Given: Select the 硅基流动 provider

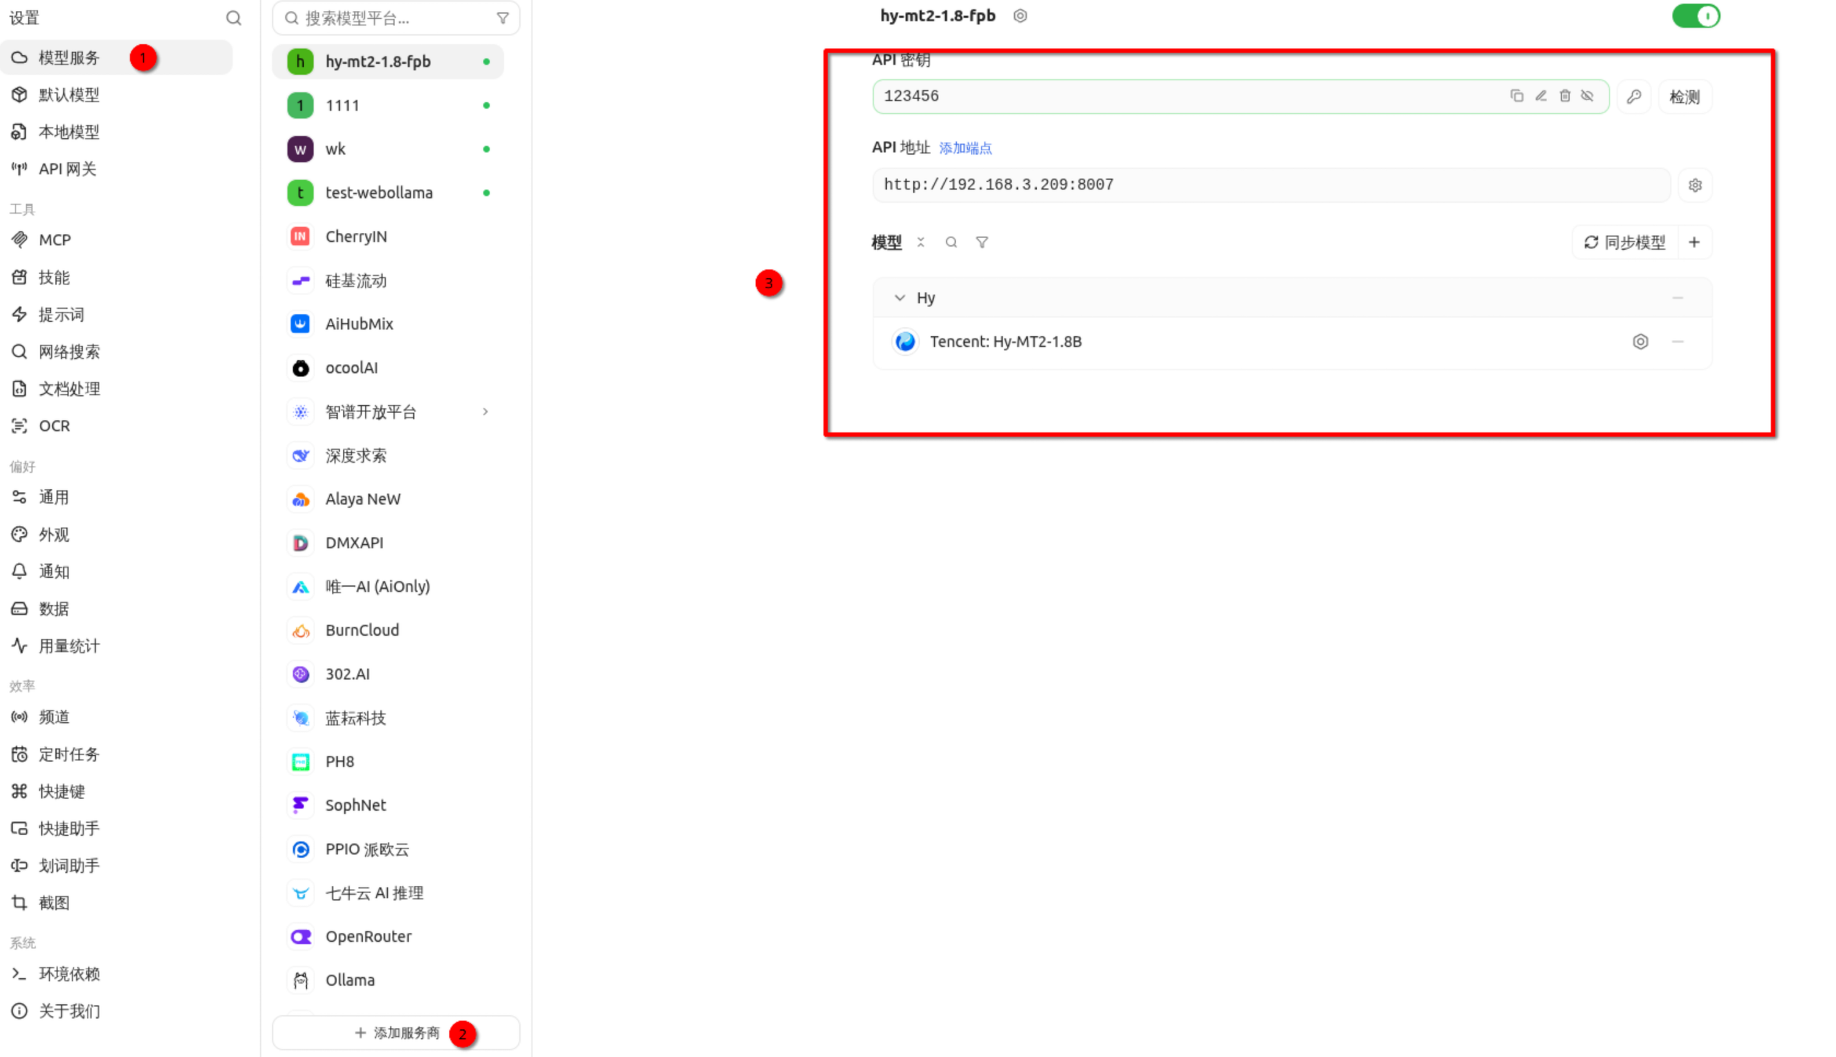Looking at the screenshot, I should 389,281.
